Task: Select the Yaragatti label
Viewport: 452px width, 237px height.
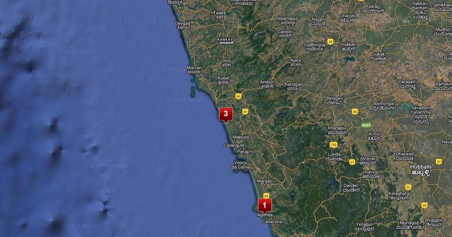Action: pos(408,84)
